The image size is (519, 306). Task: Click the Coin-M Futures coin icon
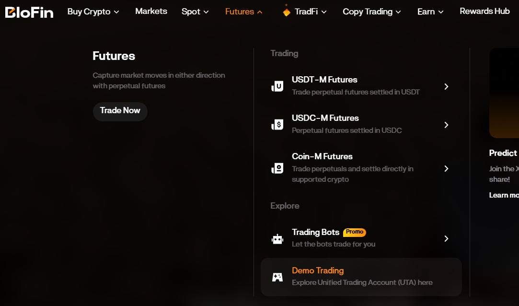(x=277, y=168)
